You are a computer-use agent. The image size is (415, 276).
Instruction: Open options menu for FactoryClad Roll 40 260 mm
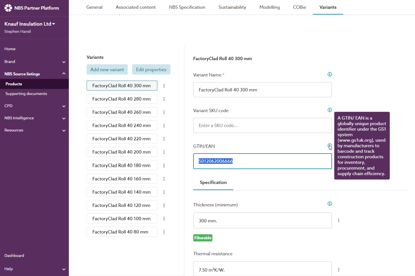click(164, 112)
